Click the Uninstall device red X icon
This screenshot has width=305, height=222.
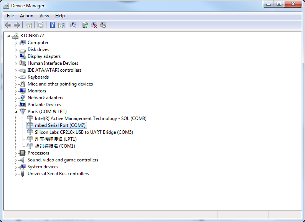click(x=94, y=25)
